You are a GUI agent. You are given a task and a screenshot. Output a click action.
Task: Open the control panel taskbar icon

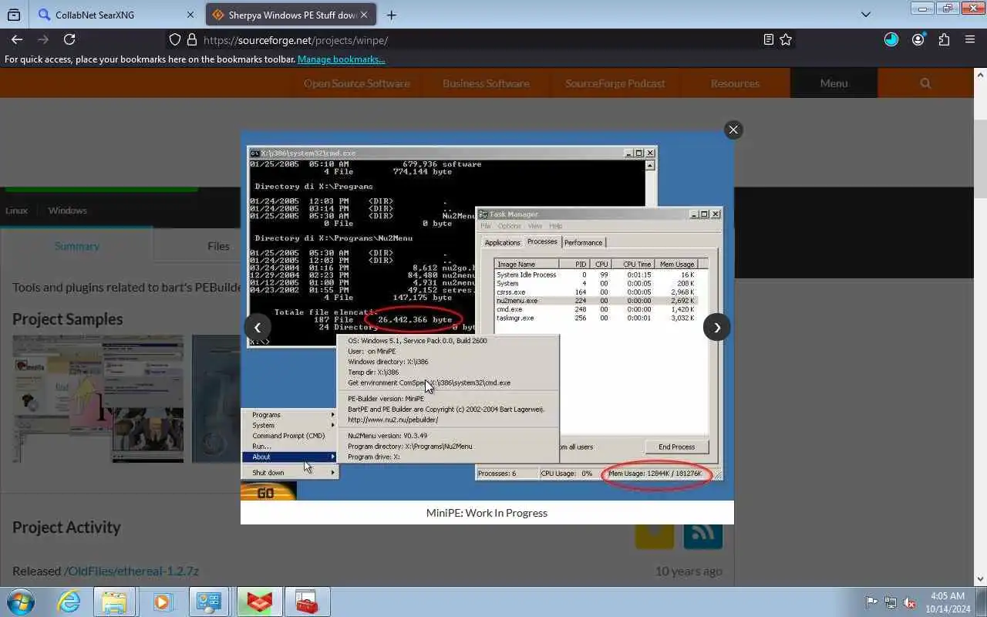[209, 602]
